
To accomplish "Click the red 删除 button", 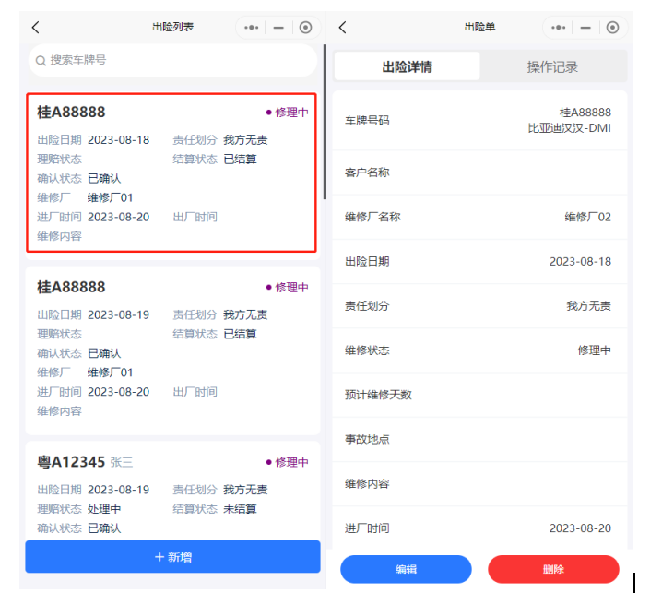I will coord(553,569).
